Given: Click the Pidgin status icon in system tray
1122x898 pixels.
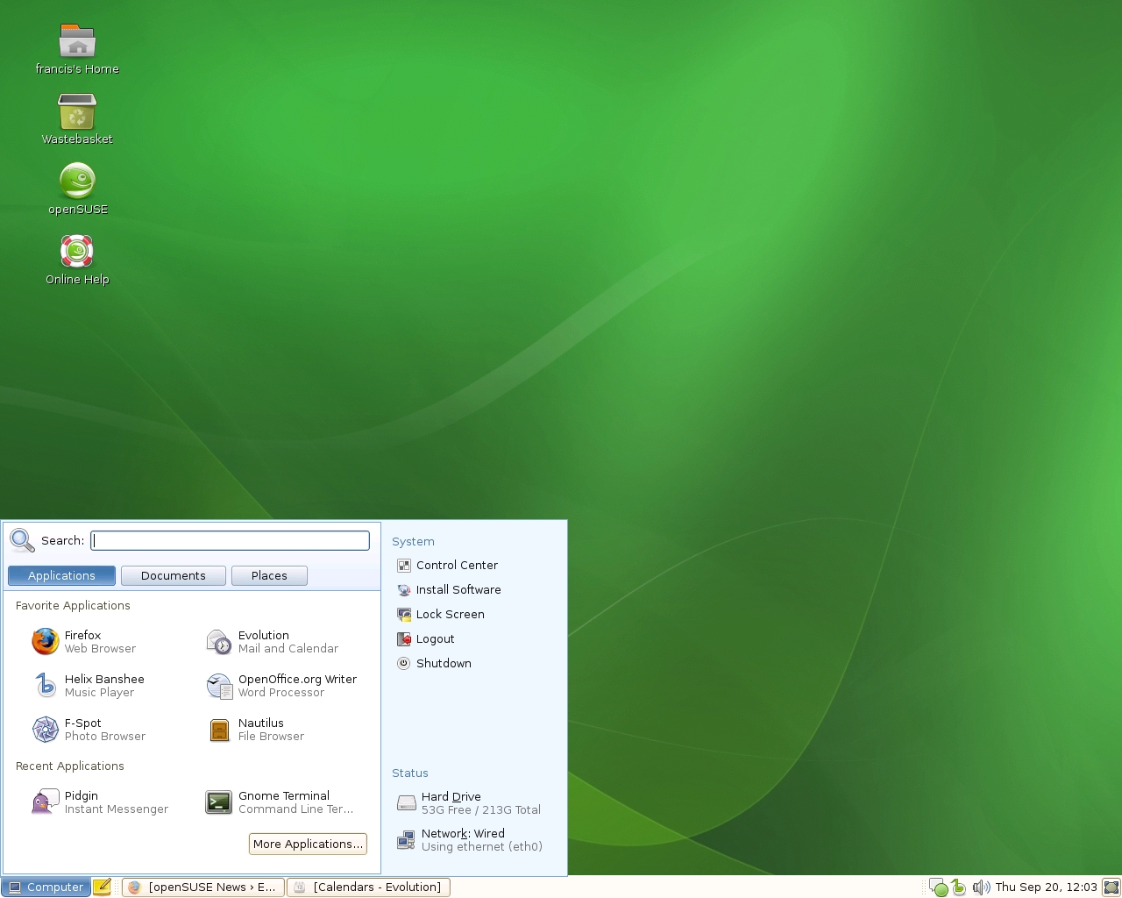Looking at the screenshot, I should tap(940, 887).
